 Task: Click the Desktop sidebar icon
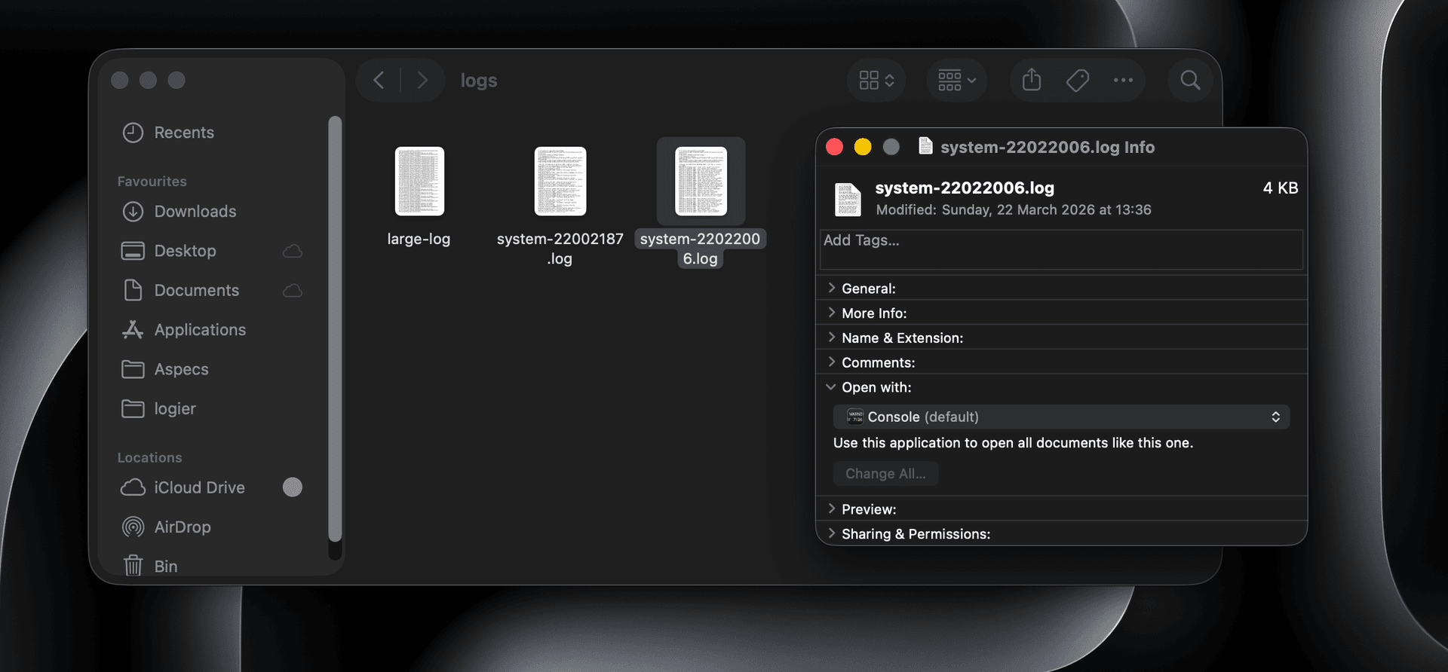click(133, 251)
